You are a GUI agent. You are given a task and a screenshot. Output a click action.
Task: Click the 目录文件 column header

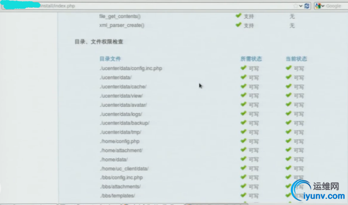coord(110,59)
